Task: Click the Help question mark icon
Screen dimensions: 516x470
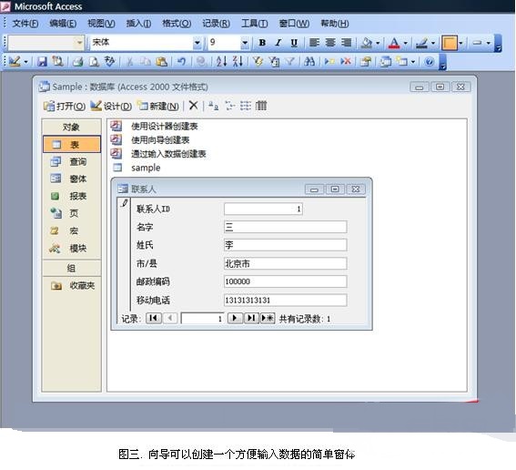Action: coord(429,62)
